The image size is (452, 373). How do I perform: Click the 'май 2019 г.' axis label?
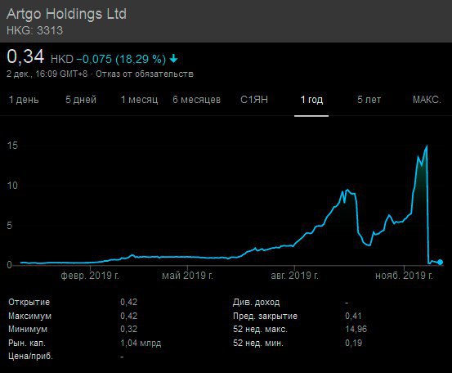tap(188, 276)
